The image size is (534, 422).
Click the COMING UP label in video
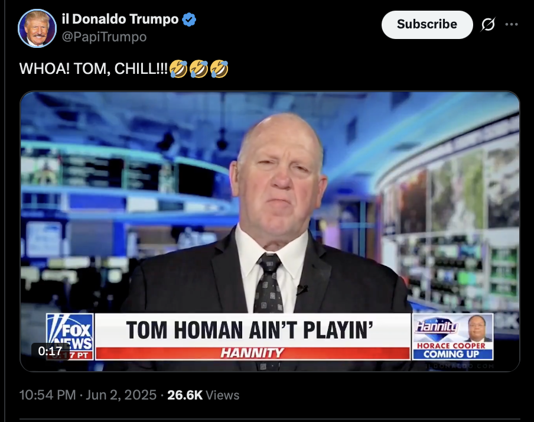point(451,354)
